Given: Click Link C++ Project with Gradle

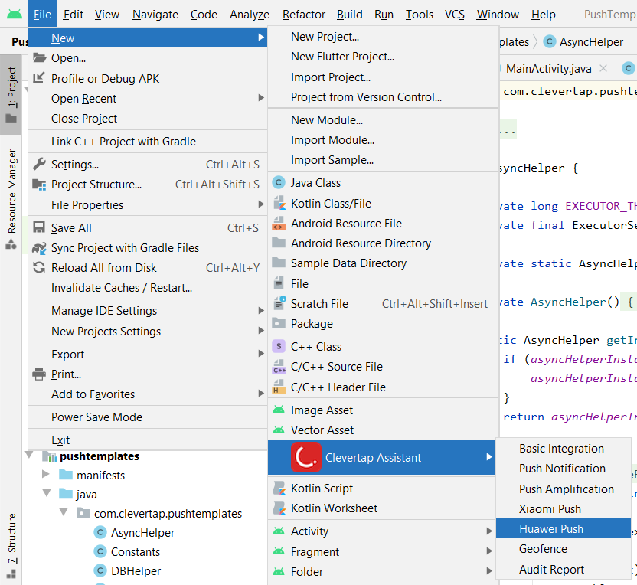Looking at the screenshot, I should [x=148, y=142].
